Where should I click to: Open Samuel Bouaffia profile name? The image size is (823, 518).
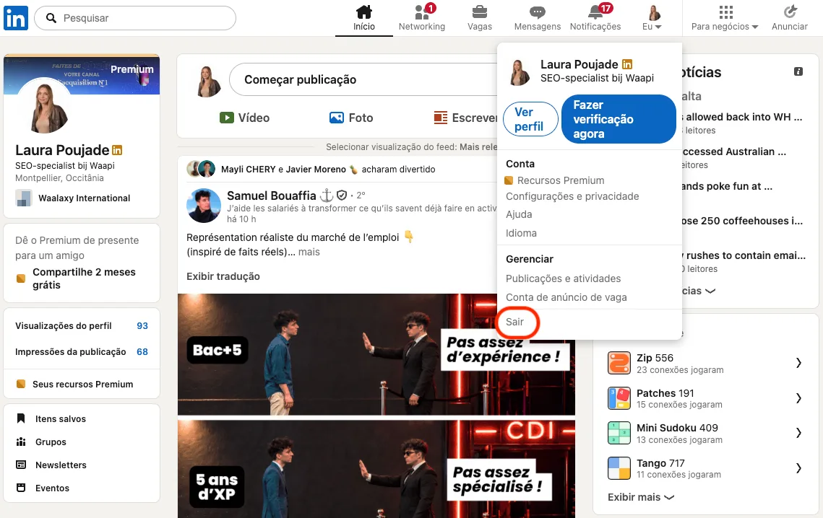pyautogui.click(x=272, y=196)
